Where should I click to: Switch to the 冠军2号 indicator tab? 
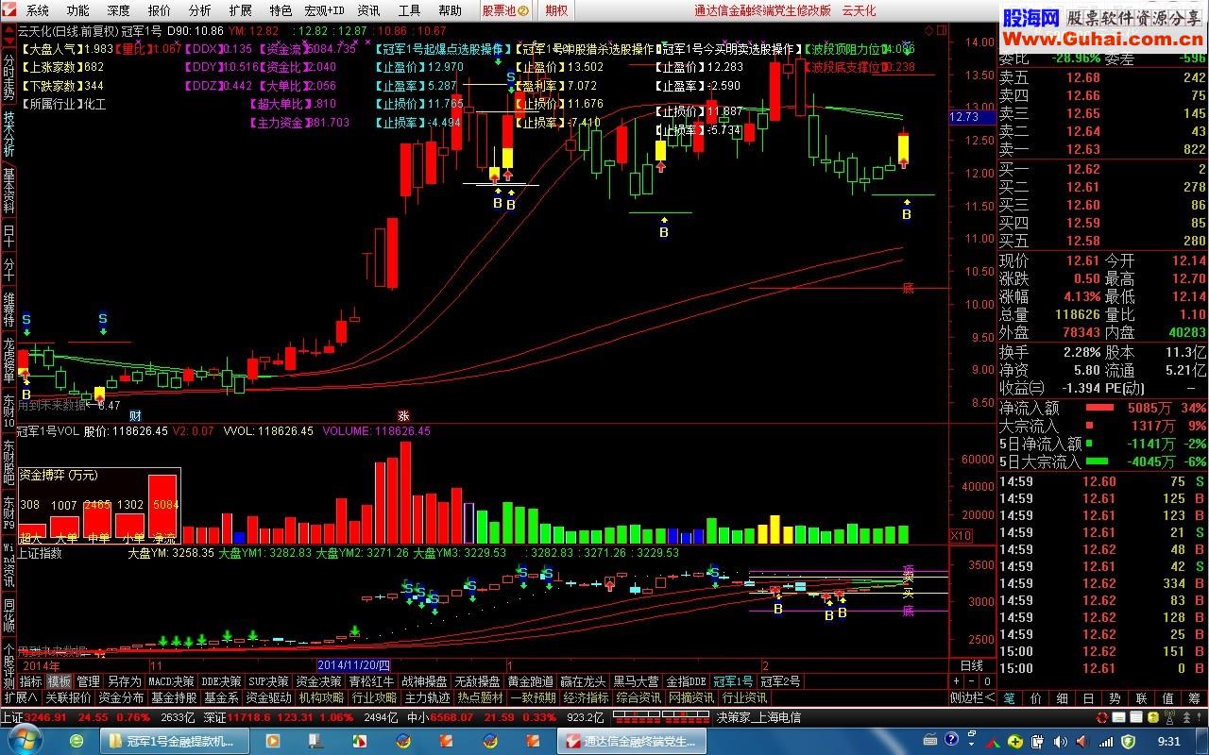[780, 680]
